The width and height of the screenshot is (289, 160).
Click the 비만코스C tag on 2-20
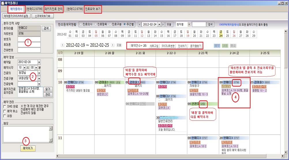pos(102,94)
